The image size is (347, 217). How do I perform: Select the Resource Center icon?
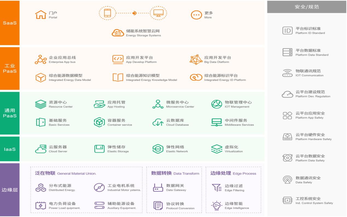coord(40,104)
